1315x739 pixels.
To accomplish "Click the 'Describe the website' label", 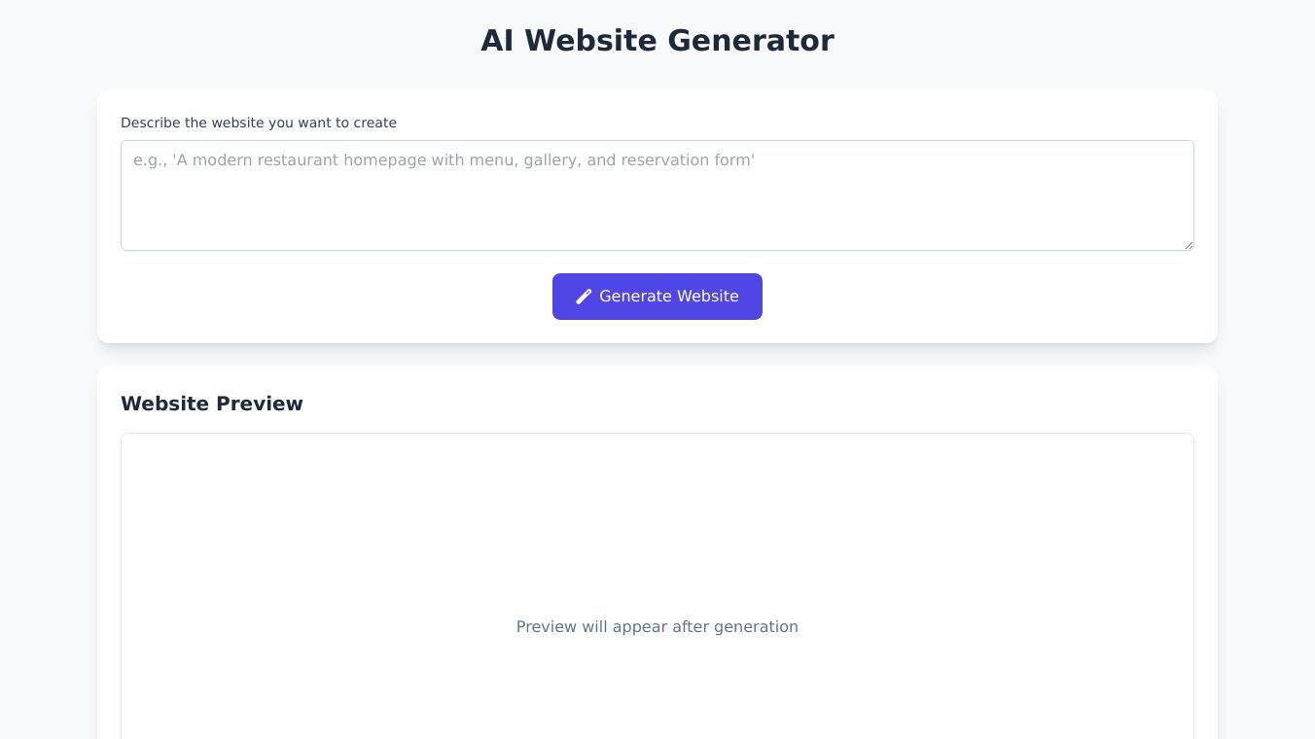I will (x=258, y=123).
